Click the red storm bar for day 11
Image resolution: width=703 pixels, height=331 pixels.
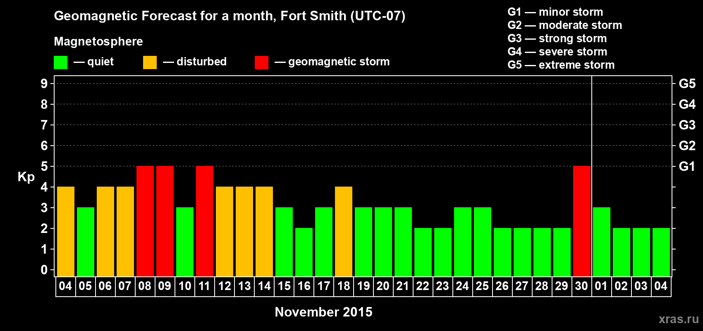[x=205, y=221]
